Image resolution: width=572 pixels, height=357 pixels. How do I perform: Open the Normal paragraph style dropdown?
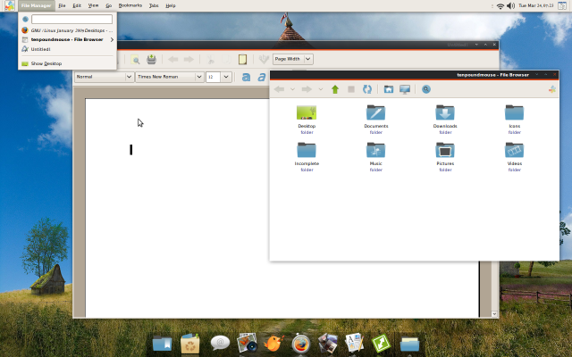104,77
